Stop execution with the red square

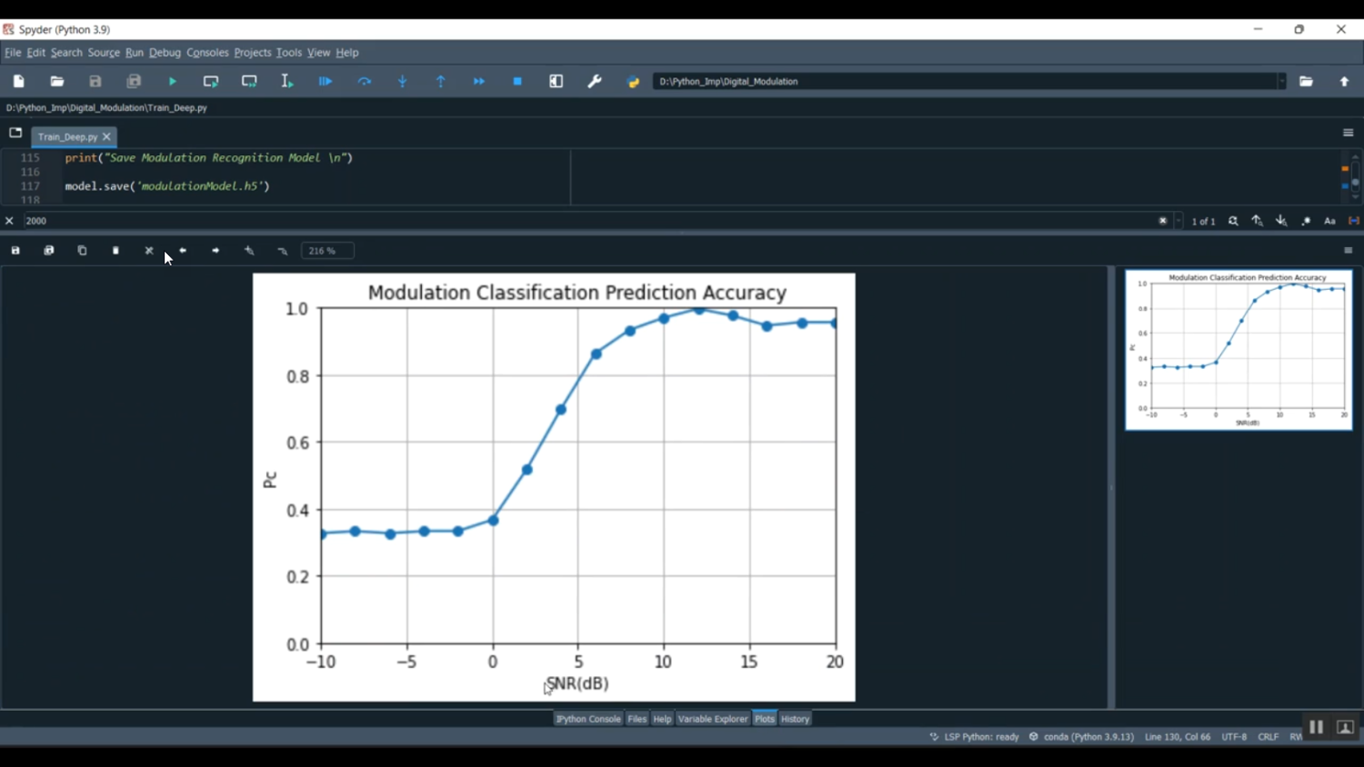517,81
